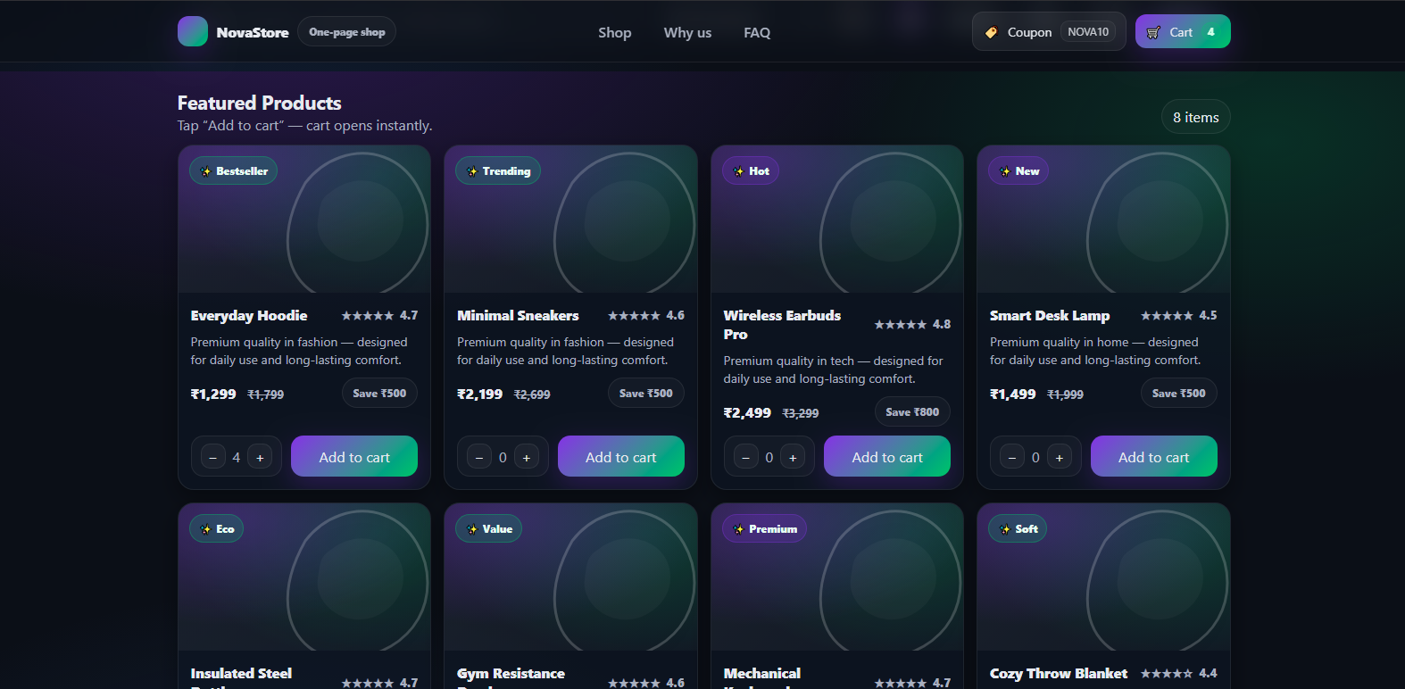Add Minimal Sneakers to cart

620,456
